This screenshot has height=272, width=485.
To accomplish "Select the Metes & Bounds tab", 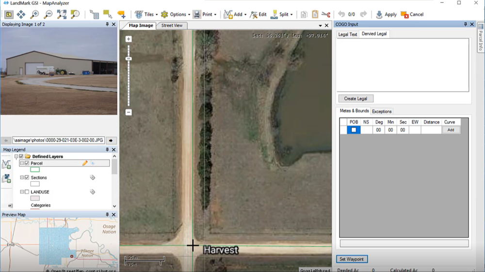I will pos(354,111).
